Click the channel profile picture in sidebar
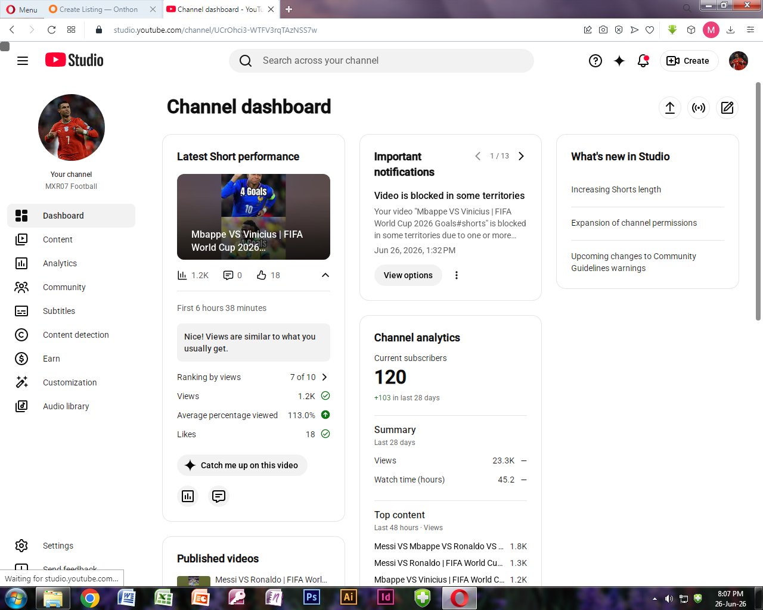 tap(72, 127)
